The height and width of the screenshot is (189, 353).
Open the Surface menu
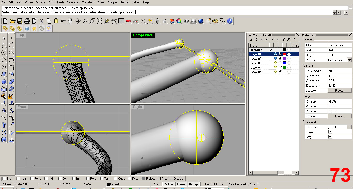40,2
